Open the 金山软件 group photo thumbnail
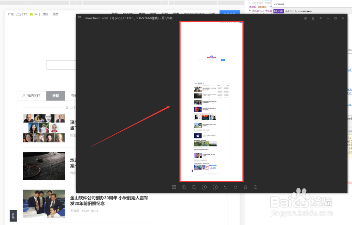Screen dimensions: 352x225 [44, 204]
